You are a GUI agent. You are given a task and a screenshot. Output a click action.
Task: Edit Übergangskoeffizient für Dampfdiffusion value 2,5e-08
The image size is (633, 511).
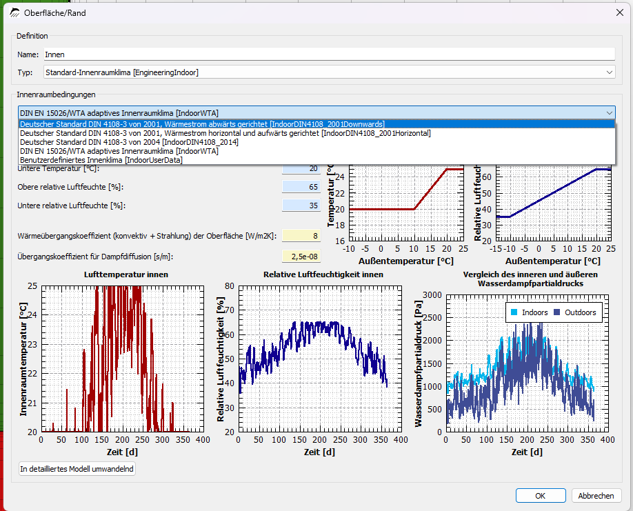click(x=301, y=257)
